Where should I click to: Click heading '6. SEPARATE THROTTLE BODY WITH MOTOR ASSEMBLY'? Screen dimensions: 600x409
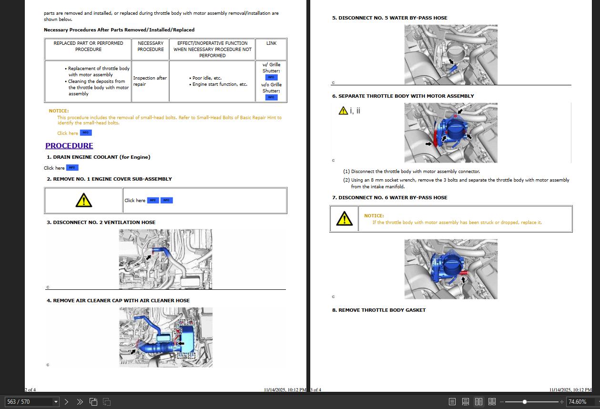403,96
